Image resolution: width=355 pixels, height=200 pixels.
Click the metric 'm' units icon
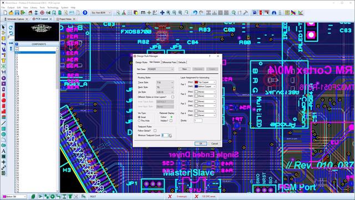point(143,13)
